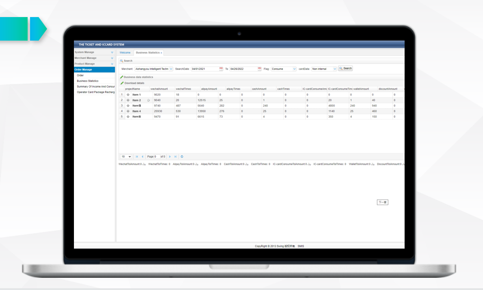Expand the row numbered 5
Viewport: 483px width, 290px height.
click(128, 117)
